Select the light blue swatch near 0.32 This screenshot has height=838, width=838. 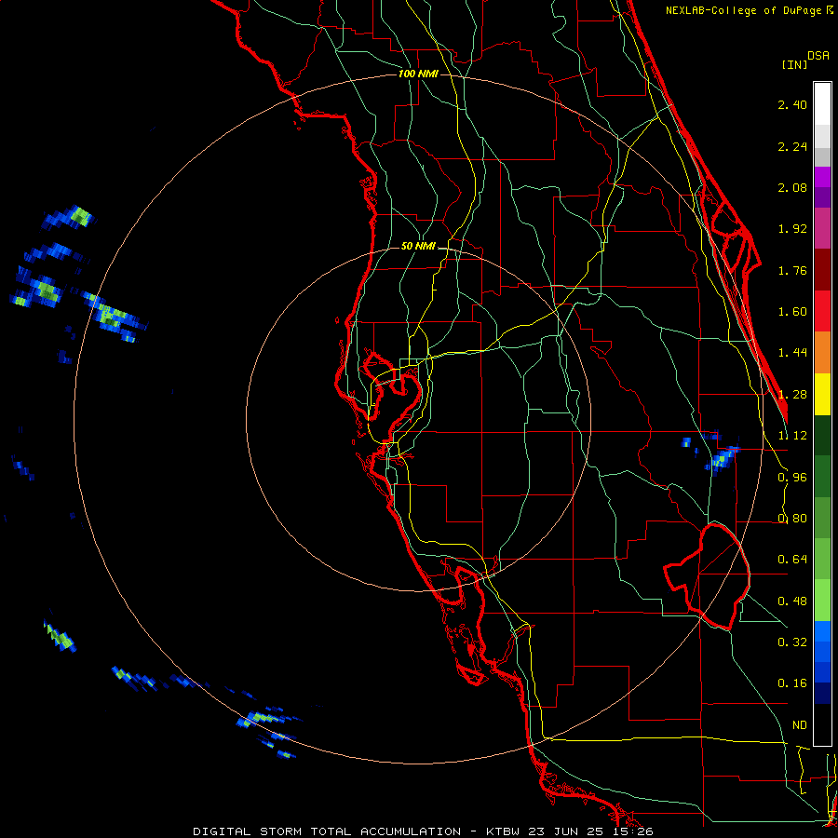click(822, 631)
